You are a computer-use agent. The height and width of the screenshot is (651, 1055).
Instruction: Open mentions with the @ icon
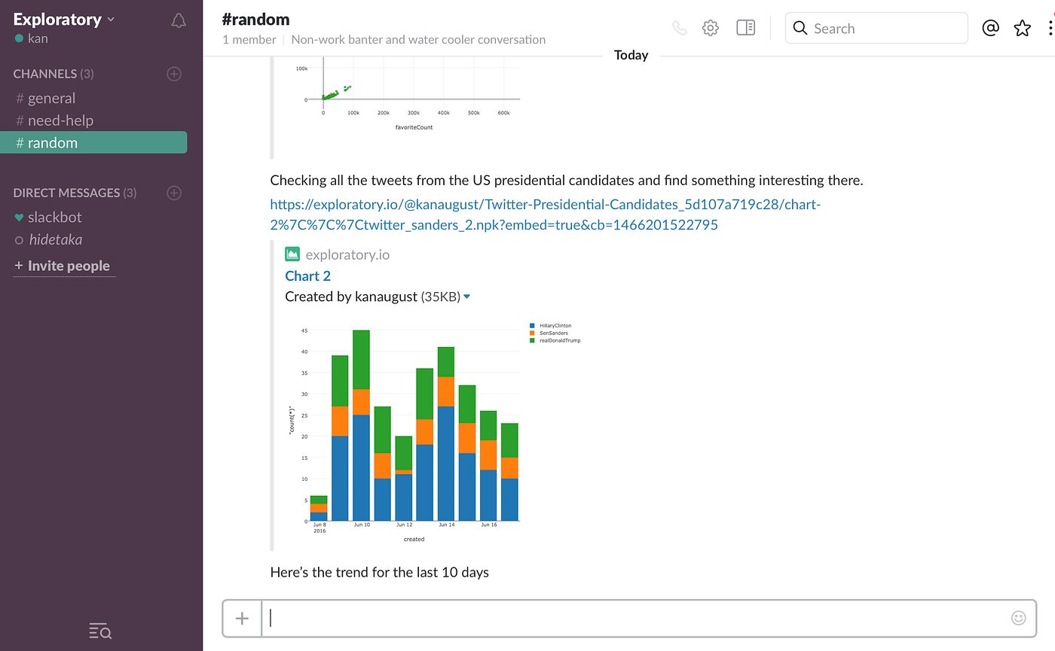(990, 27)
